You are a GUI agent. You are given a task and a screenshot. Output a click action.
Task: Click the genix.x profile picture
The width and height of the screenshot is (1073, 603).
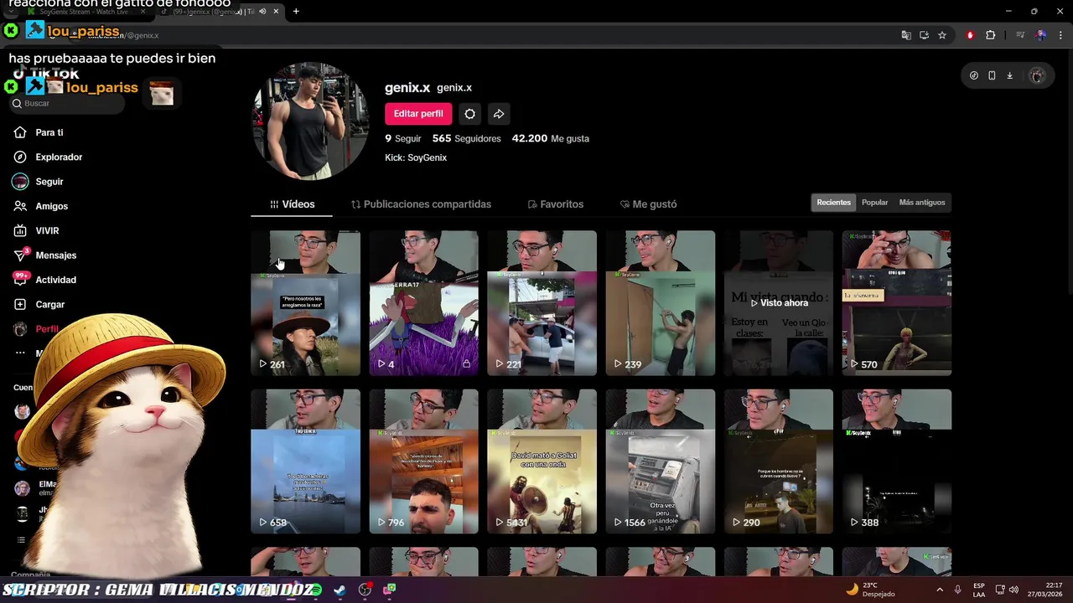coord(311,121)
